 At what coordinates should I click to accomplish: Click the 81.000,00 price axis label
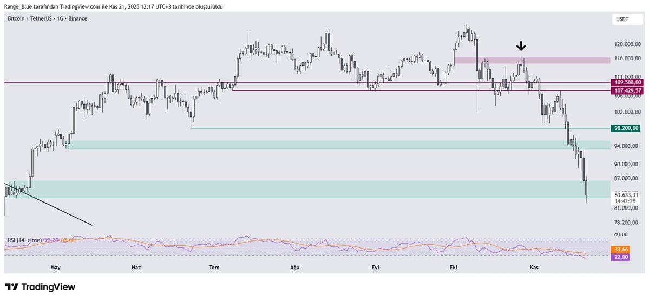tap(627, 208)
